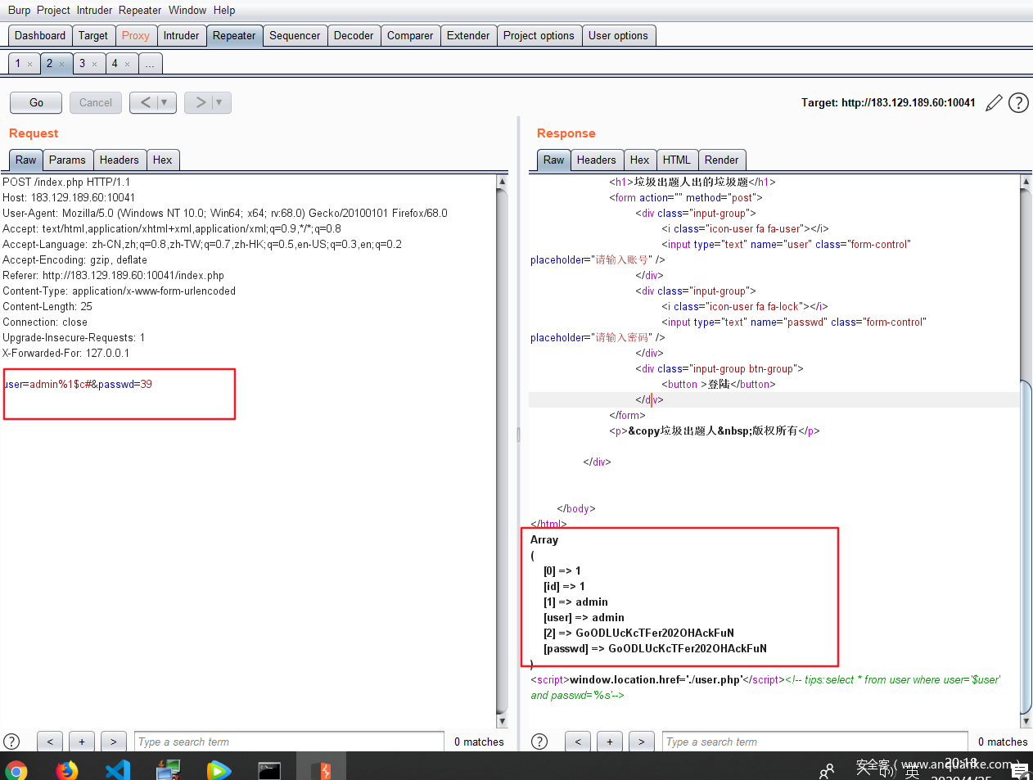Open the Window menu
Screen dimensions: 1033x780
pos(187,10)
